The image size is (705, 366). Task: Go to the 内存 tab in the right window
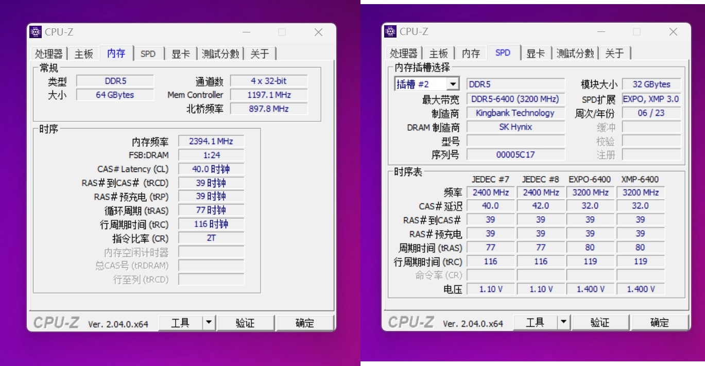470,53
